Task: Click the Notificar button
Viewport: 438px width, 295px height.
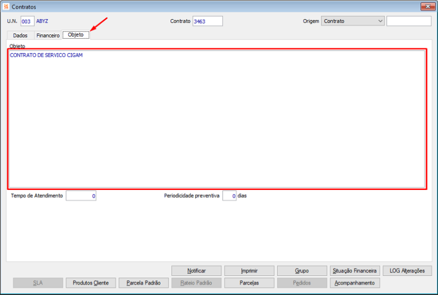Action: [x=197, y=271]
